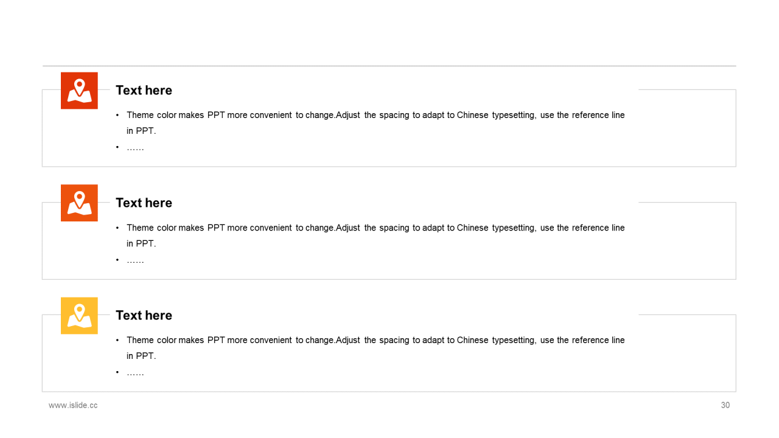779x438 pixels.
Task: Click the first block's theme color paragraph
Action: [376, 123]
